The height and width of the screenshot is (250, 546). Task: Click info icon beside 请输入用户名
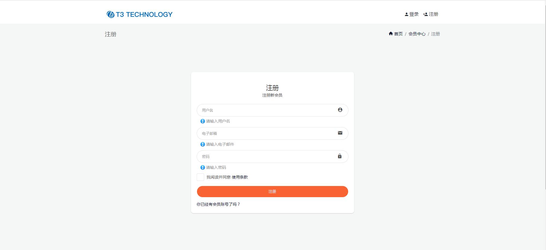tap(202, 121)
